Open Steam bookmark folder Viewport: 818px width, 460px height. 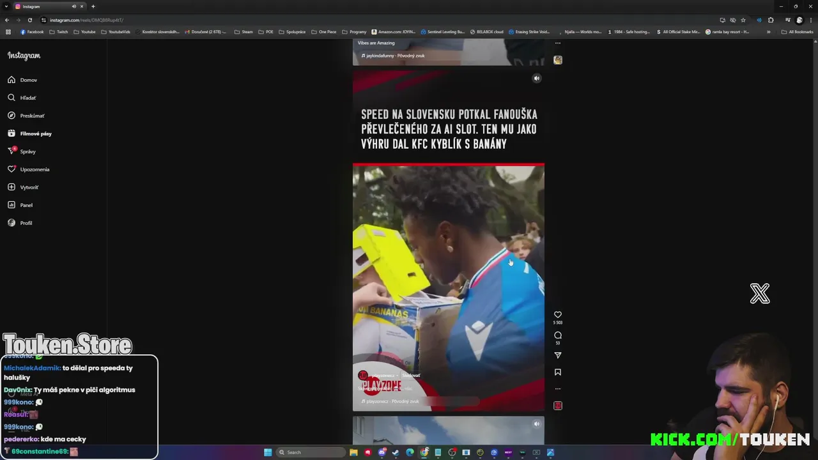point(243,32)
